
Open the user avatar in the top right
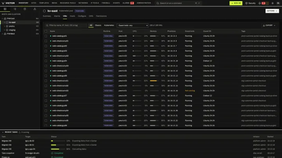point(278,3)
